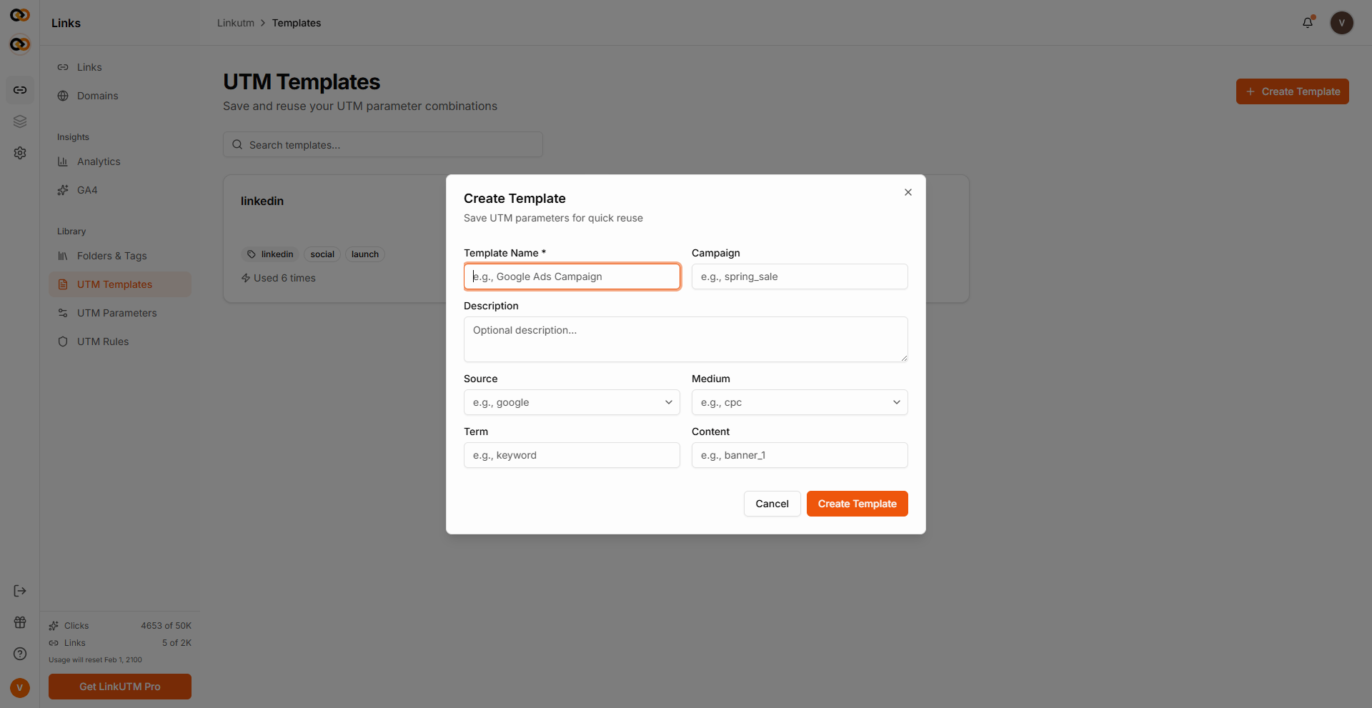Viewport: 1372px width, 708px height.
Task: Open UTM Rules in the sidebar
Action: pyautogui.click(x=120, y=341)
